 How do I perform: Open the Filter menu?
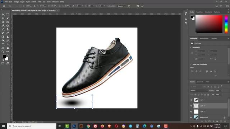pyautogui.click(x=40, y=2)
